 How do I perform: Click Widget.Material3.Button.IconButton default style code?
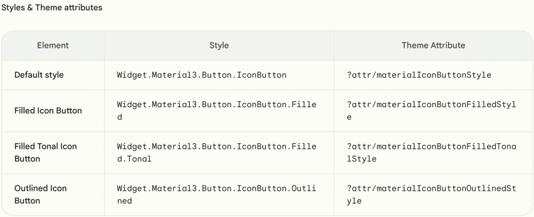201,75
